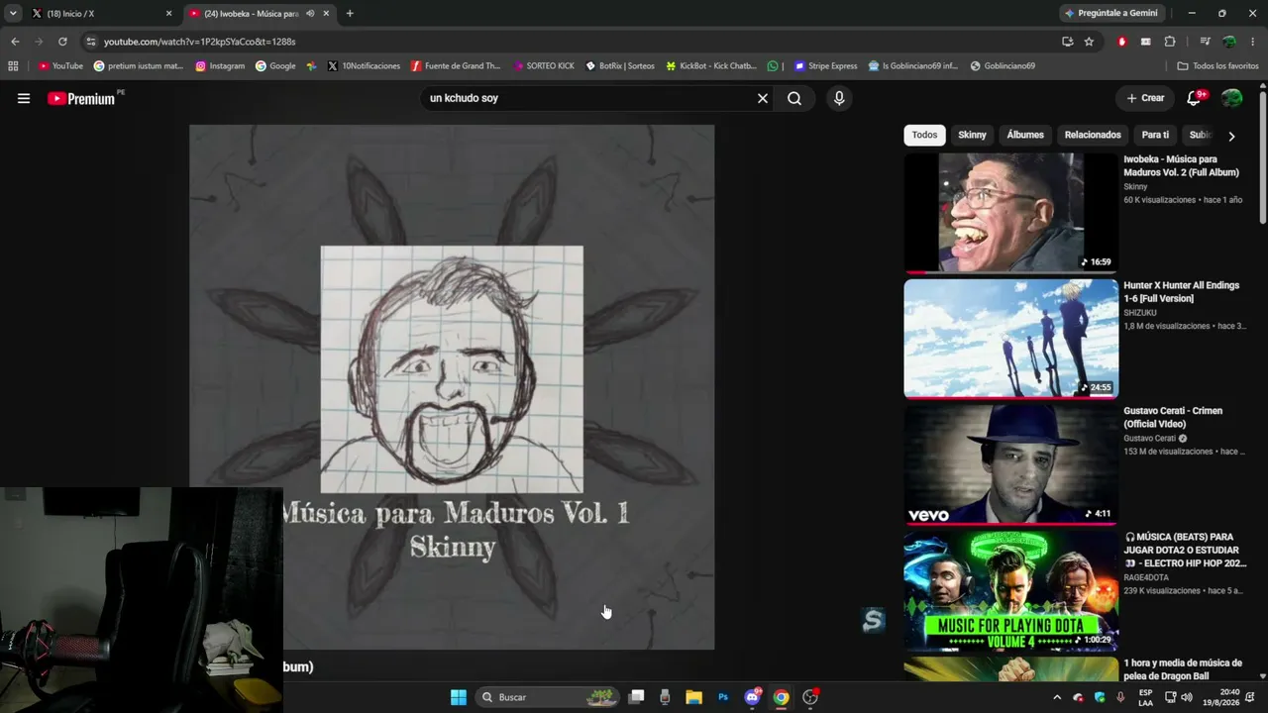Go to YouTube Premium home logo
Image resolution: width=1268 pixels, height=713 pixels.
[x=81, y=98]
